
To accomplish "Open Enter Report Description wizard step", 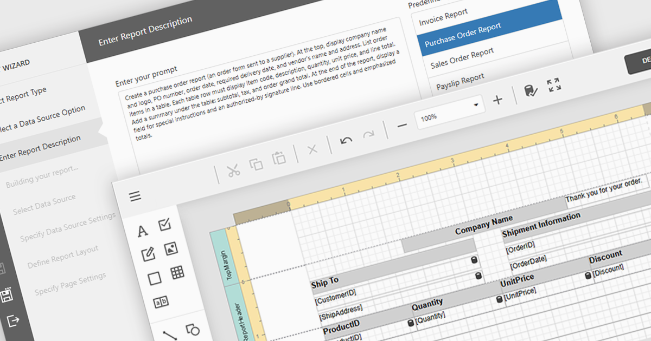I will pos(39,148).
